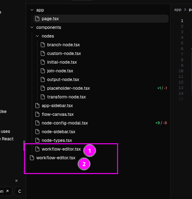Click the +9 / -9 diff badge
Viewport: 192px width, 199px height.
click(x=161, y=123)
